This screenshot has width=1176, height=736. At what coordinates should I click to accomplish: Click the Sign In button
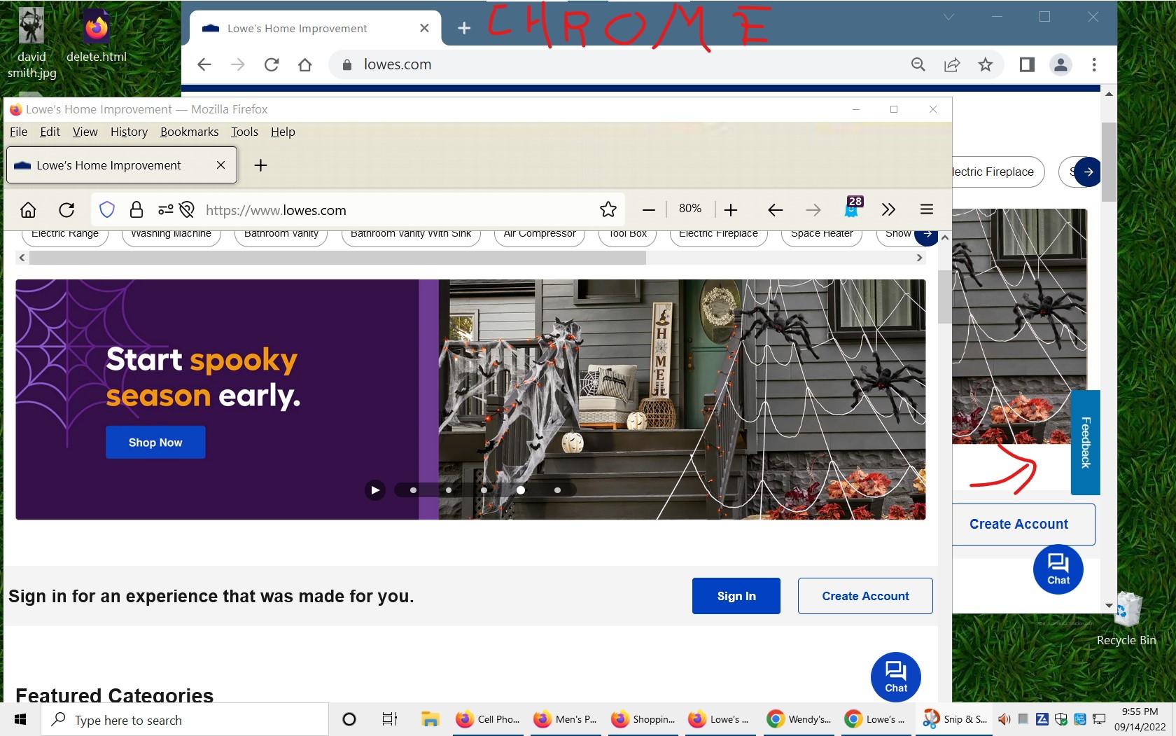(x=736, y=596)
